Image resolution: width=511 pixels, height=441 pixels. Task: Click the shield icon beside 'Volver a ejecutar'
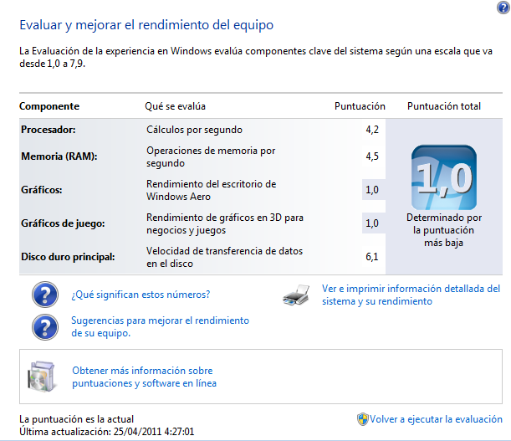coord(362,419)
